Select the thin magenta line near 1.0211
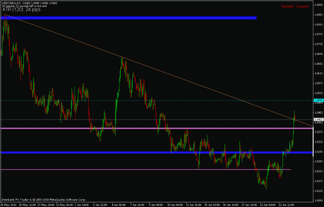Viewport: 324px width, 207px height. (x=146, y=169)
